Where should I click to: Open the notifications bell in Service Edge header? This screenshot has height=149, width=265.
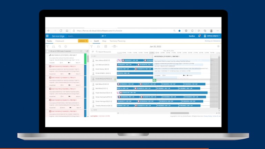[199, 36]
